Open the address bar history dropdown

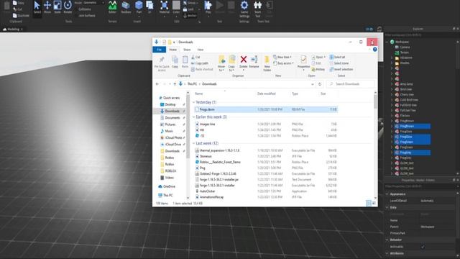313,84
